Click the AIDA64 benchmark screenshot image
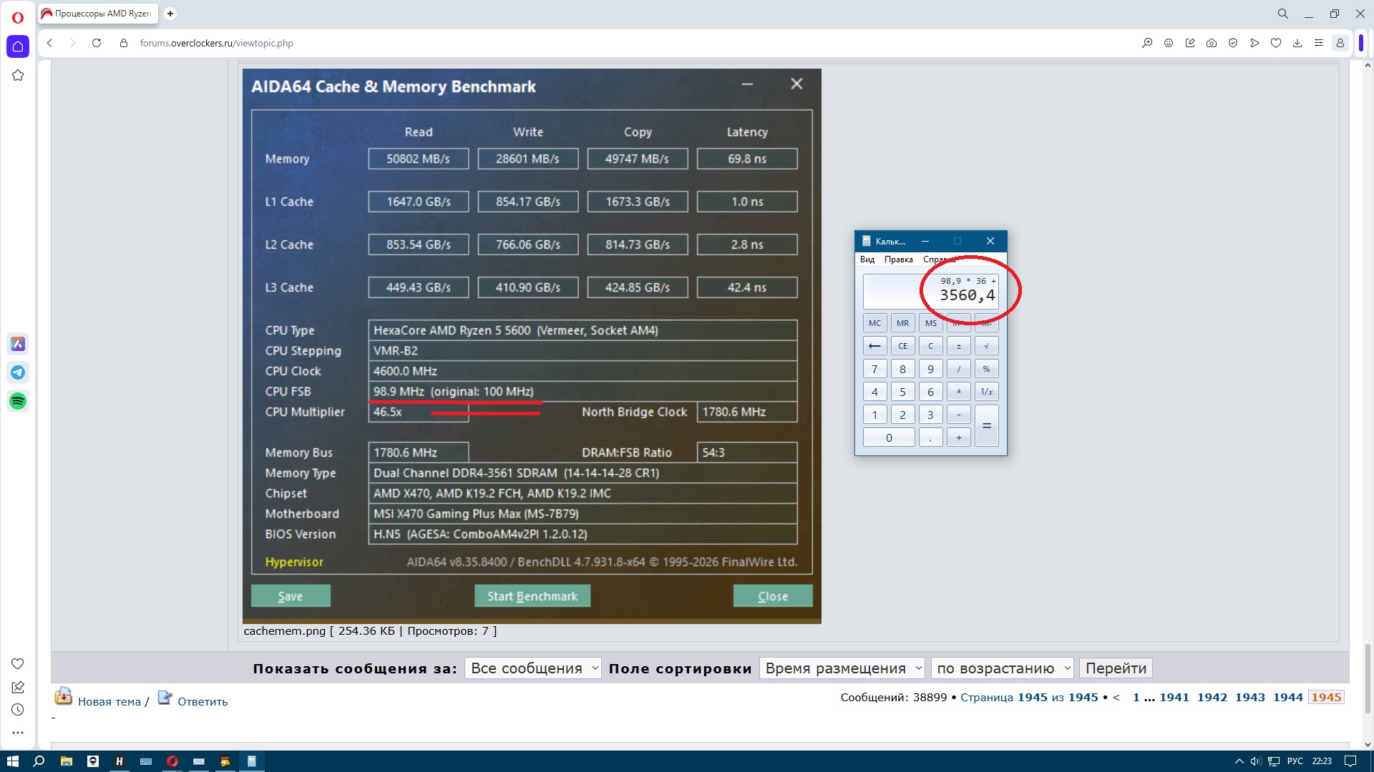1374x772 pixels. click(532, 346)
